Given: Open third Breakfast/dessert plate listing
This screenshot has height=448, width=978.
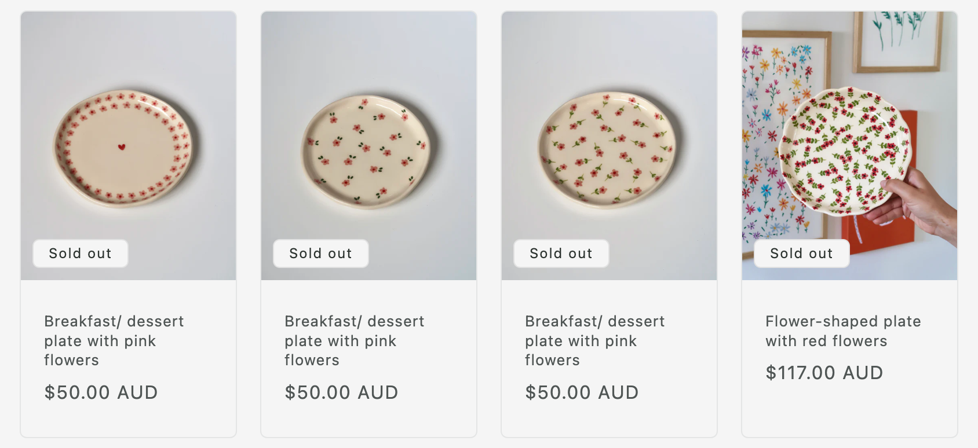Looking at the screenshot, I should [595, 341].
